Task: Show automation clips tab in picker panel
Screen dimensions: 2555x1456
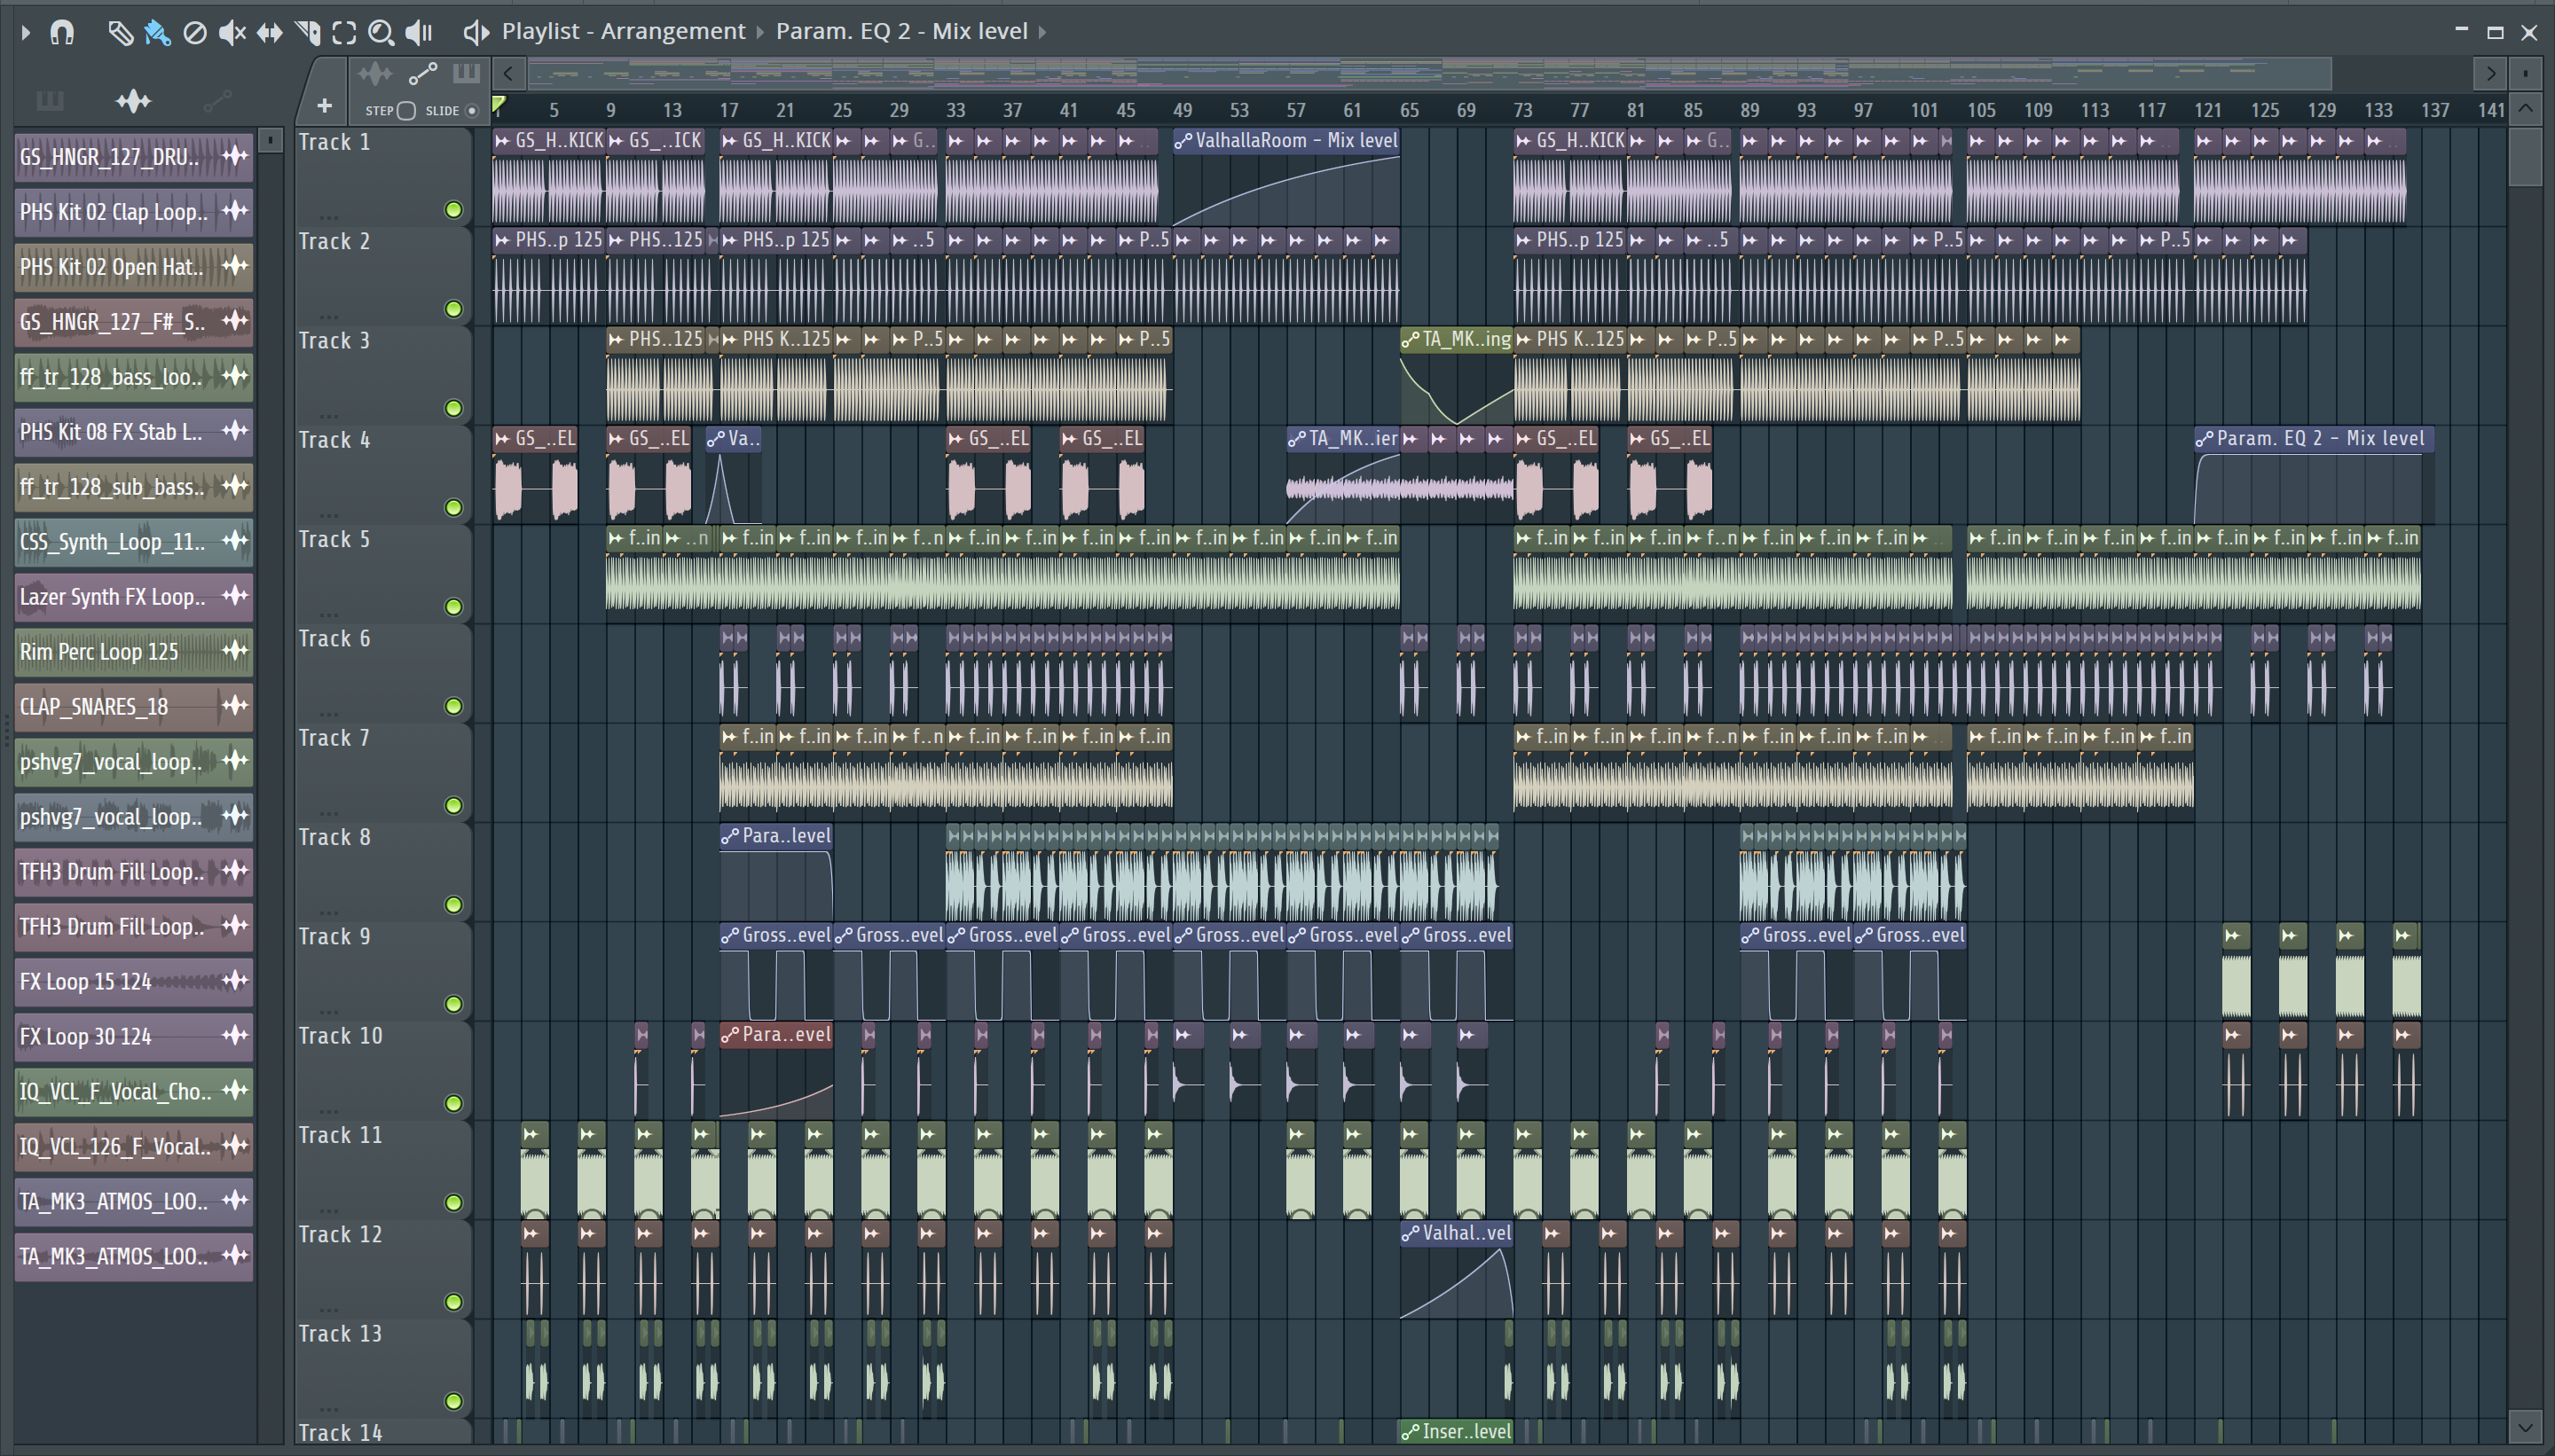Action: coord(217,101)
